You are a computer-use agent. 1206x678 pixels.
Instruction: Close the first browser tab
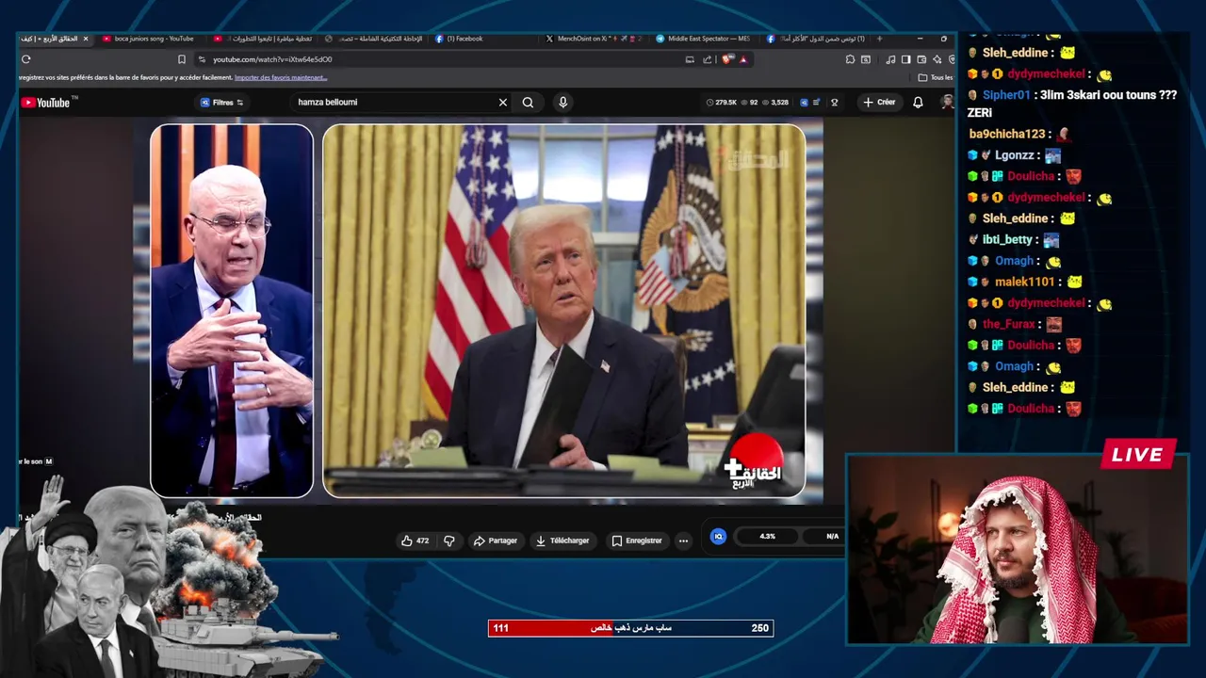coord(85,39)
